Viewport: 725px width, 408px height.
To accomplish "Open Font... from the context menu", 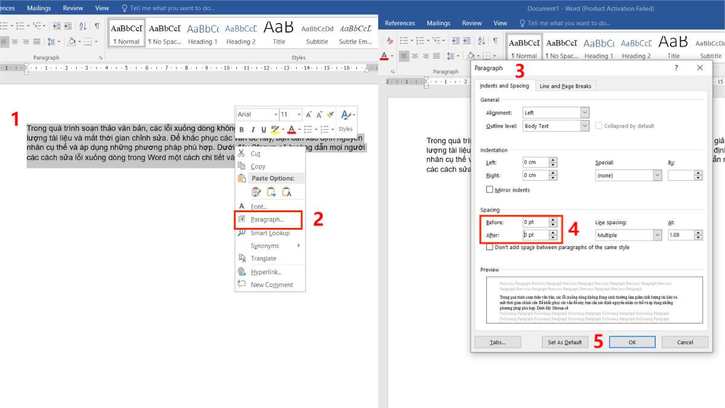I will [x=270, y=207].
